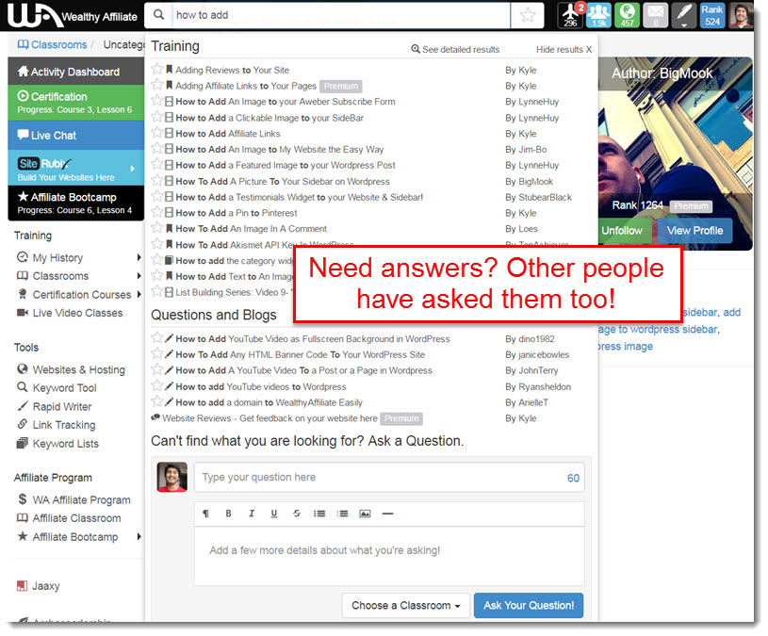Toggle italic formatting in question editor
The height and width of the screenshot is (636, 768).
pos(252,514)
